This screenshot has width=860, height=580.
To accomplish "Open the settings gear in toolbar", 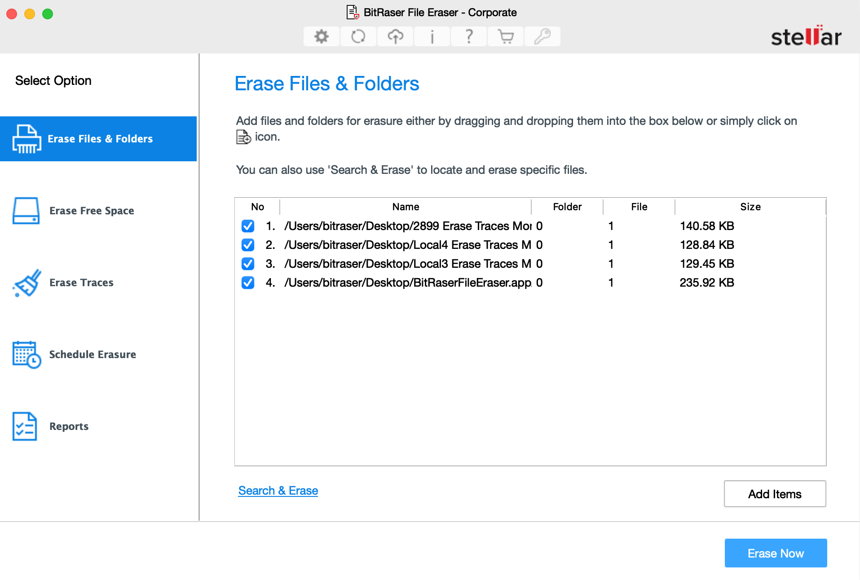I will pos(321,36).
